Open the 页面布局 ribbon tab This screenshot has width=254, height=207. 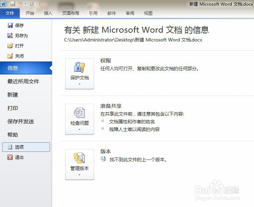point(70,13)
